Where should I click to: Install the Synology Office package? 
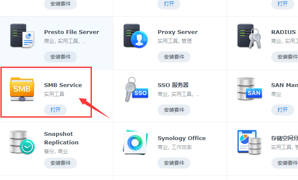click(x=174, y=163)
